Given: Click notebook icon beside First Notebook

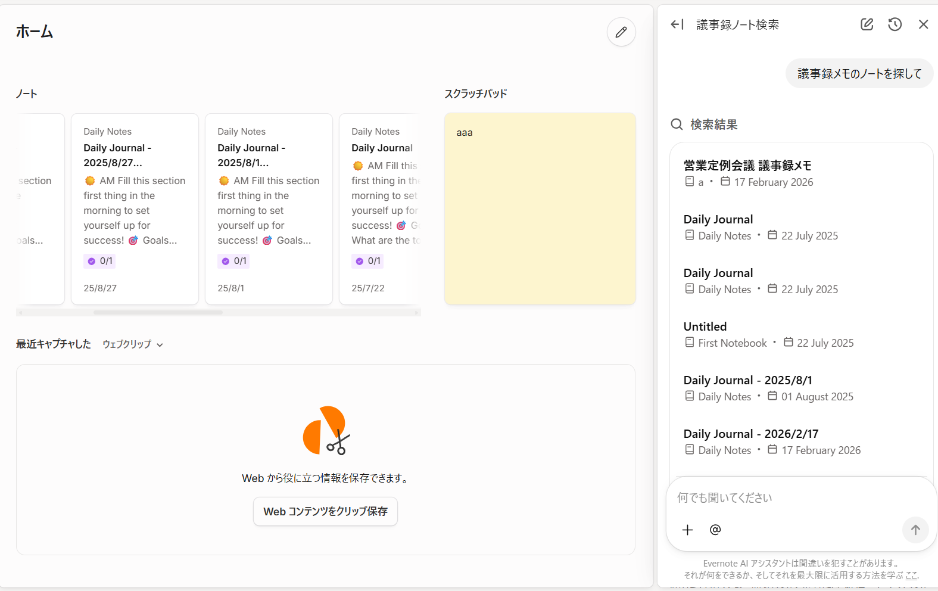Looking at the screenshot, I should pyautogui.click(x=690, y=343).
